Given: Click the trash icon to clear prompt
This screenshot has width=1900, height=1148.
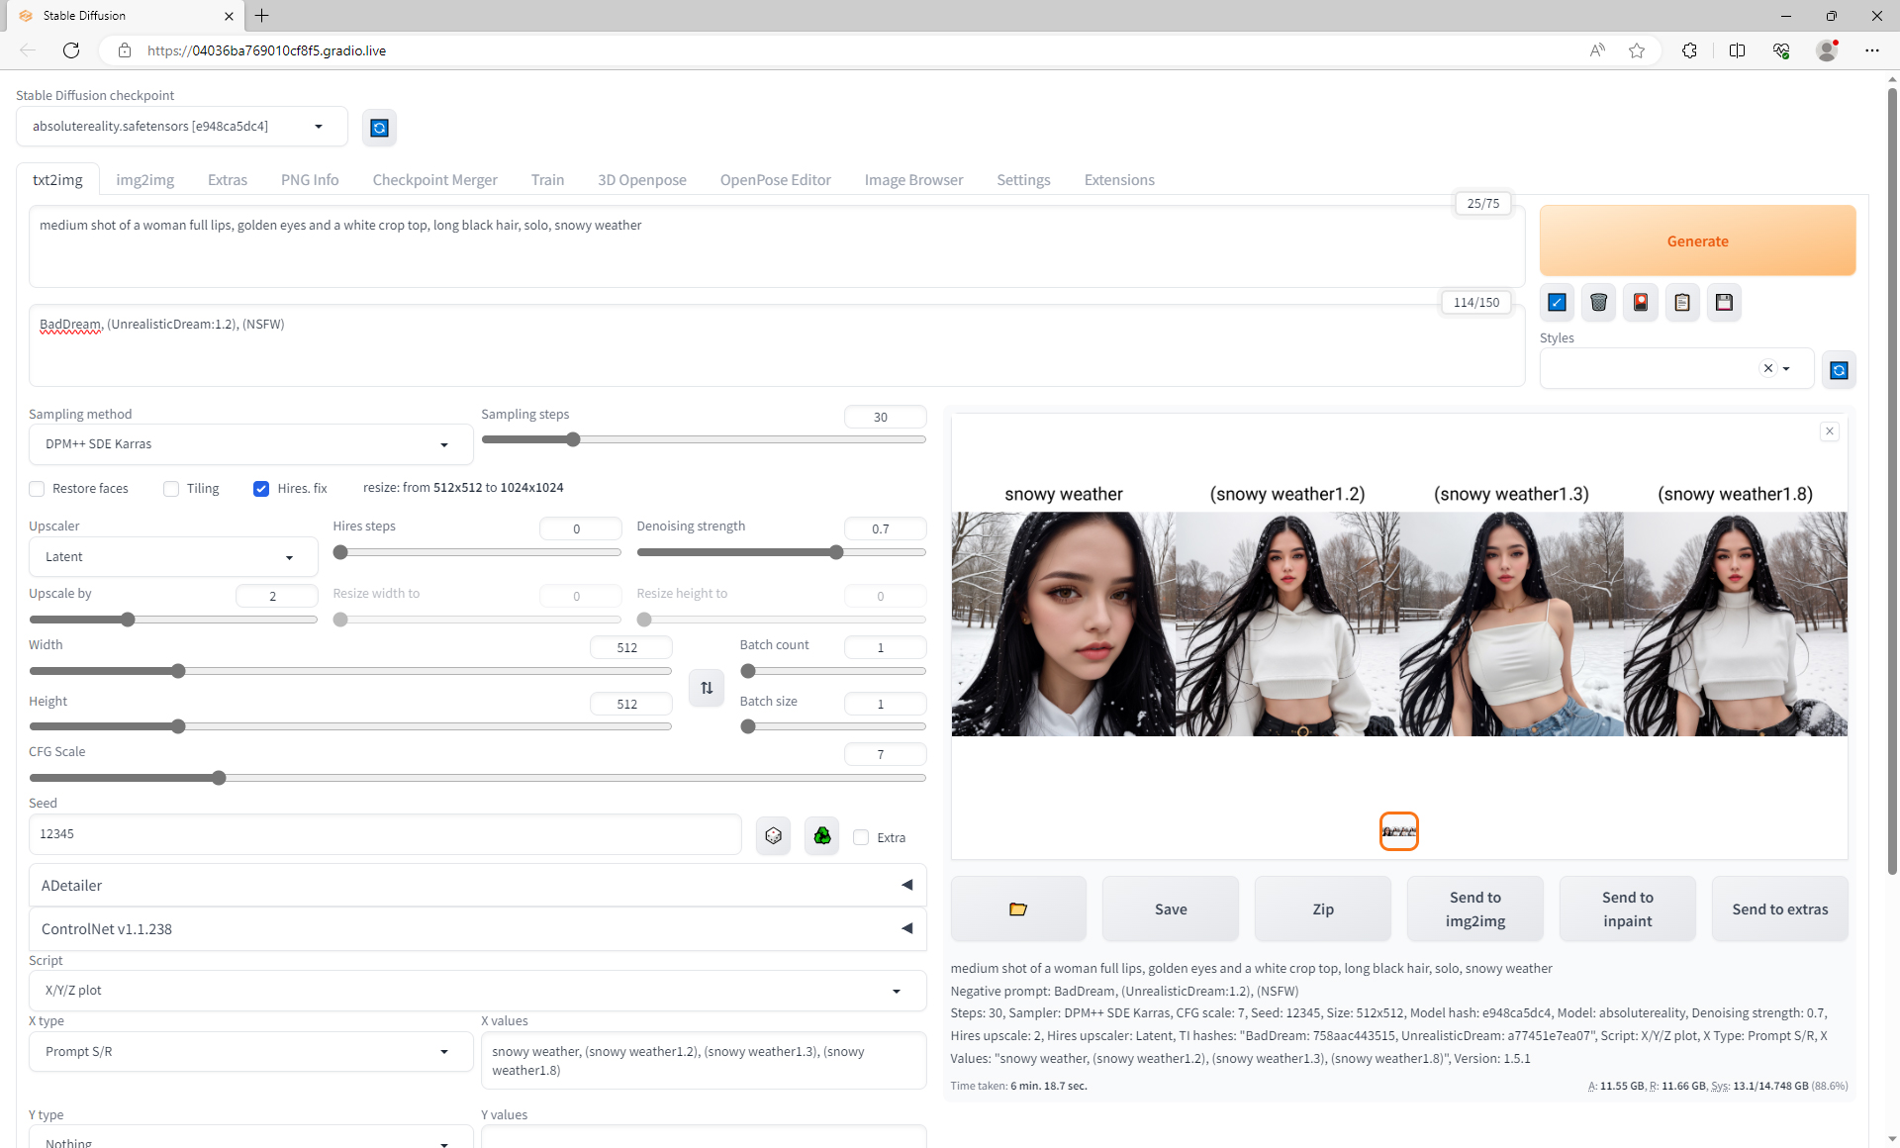Looking at the screenshot, I should 1598,303.
